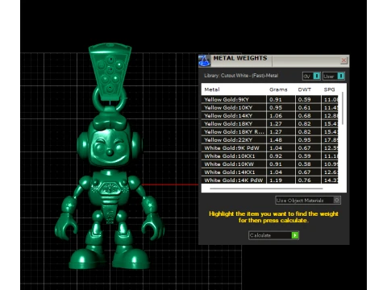Select the Yellow Gold:22KY row
The height and width of the screenshot is (290, 387).
coord(269,139)
